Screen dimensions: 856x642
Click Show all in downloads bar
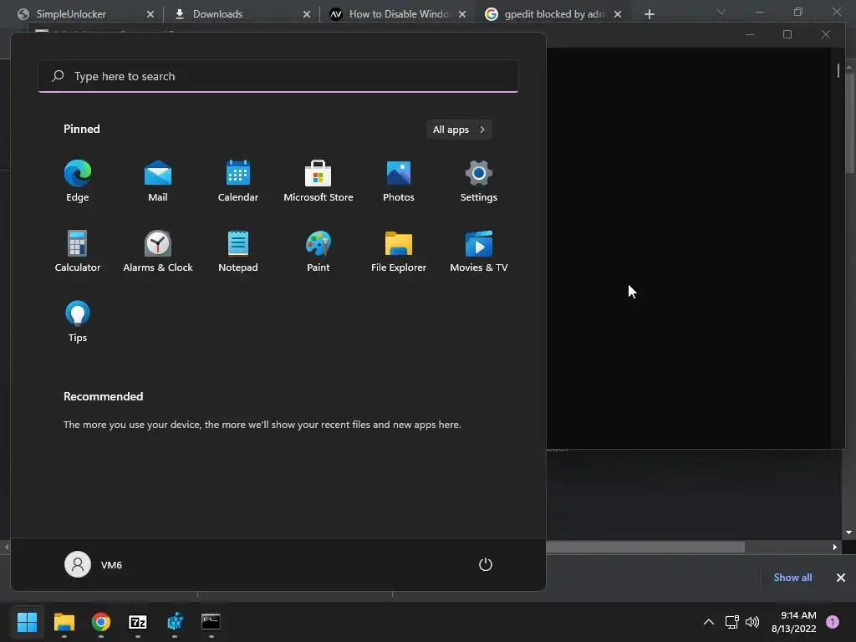coord(792,578)
